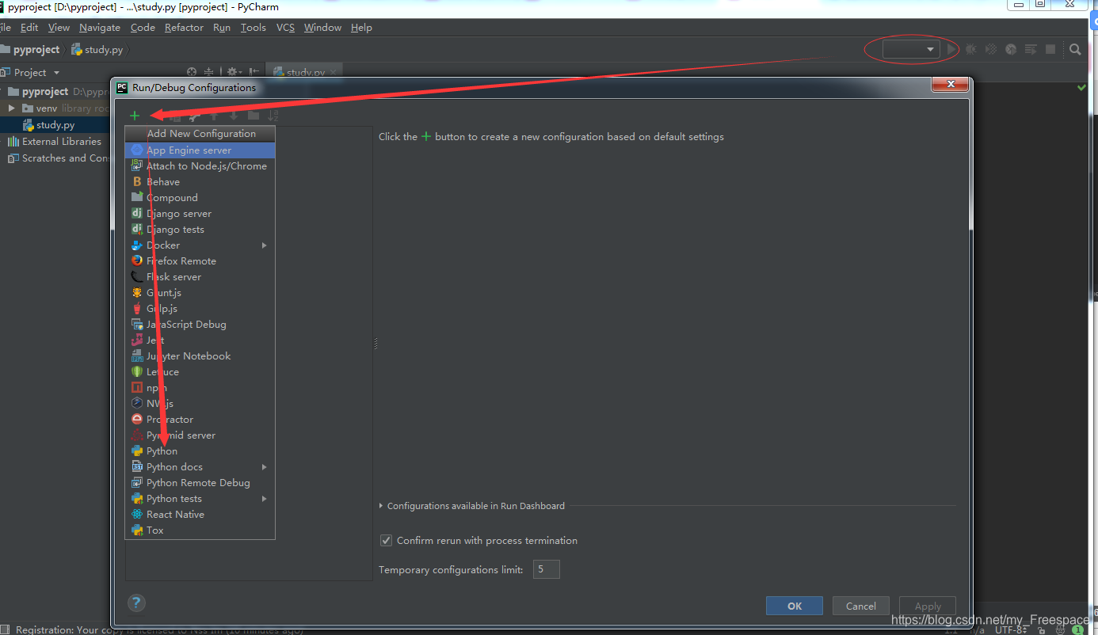Select Compound configuration type
The image size is (1098, 635).
200,197
